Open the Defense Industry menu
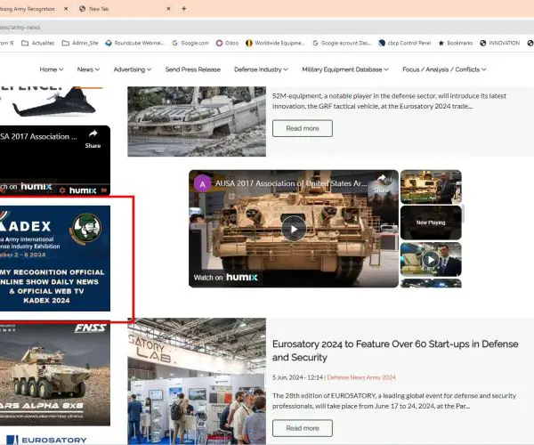Image resolution: width=534 pixels, height=445 pixels. tap(261, 69)
